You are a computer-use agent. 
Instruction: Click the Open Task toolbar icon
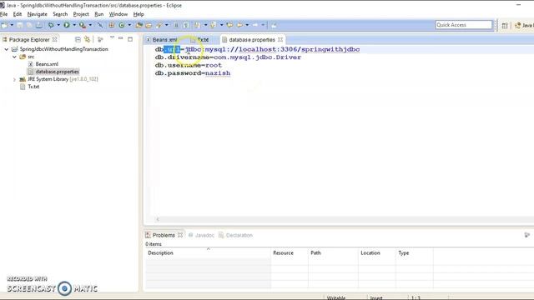pos(149,25)
